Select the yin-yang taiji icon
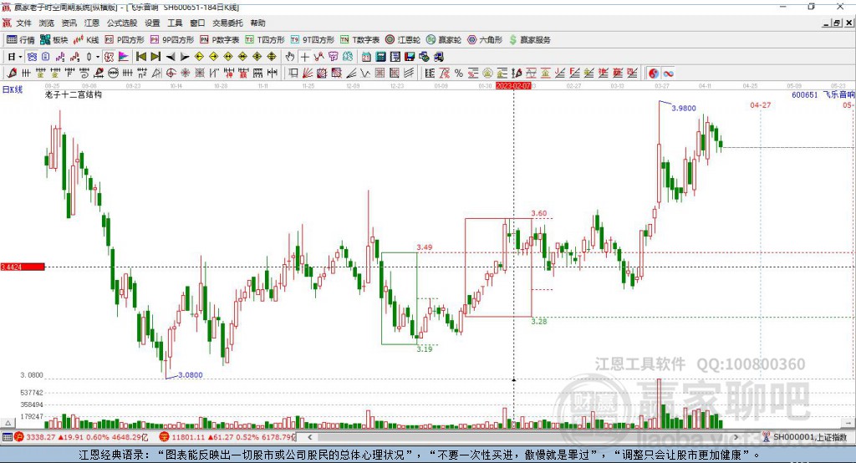Viewport: 856px width, 463px height. 654,74
